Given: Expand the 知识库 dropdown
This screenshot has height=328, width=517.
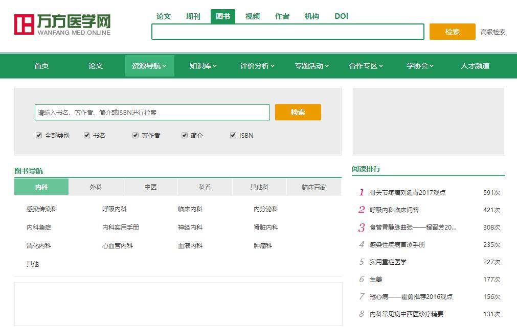Looking at the screenshot, I should click(203, 66).
